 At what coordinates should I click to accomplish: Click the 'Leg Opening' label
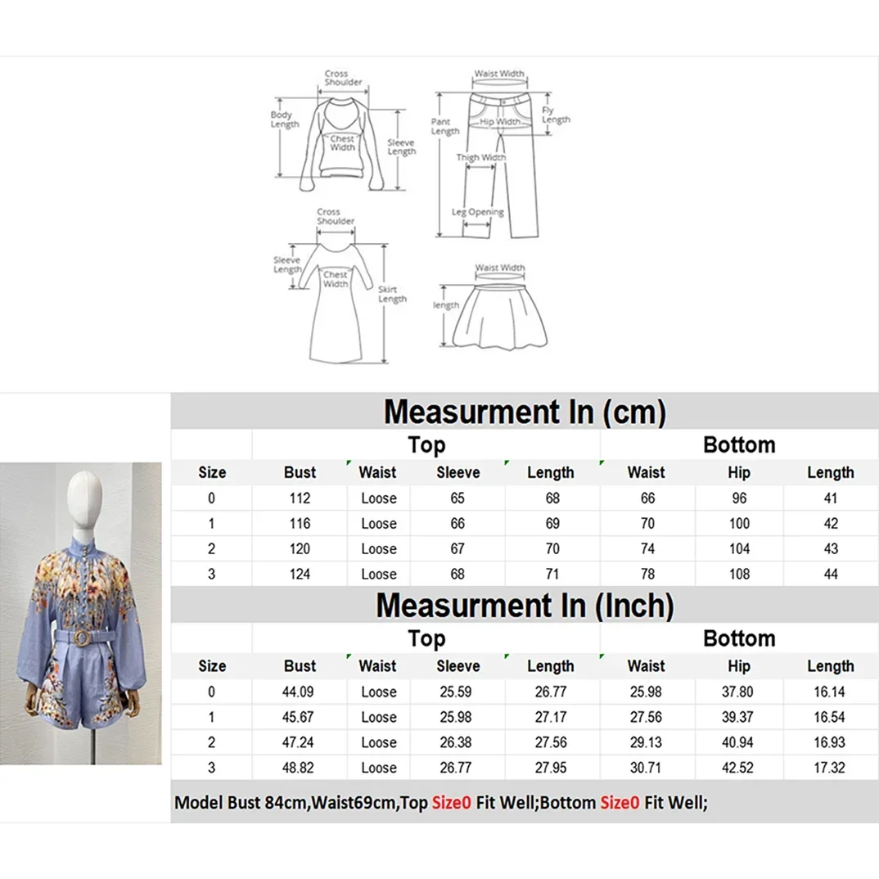pyautogui.click(x=478, y=212)
